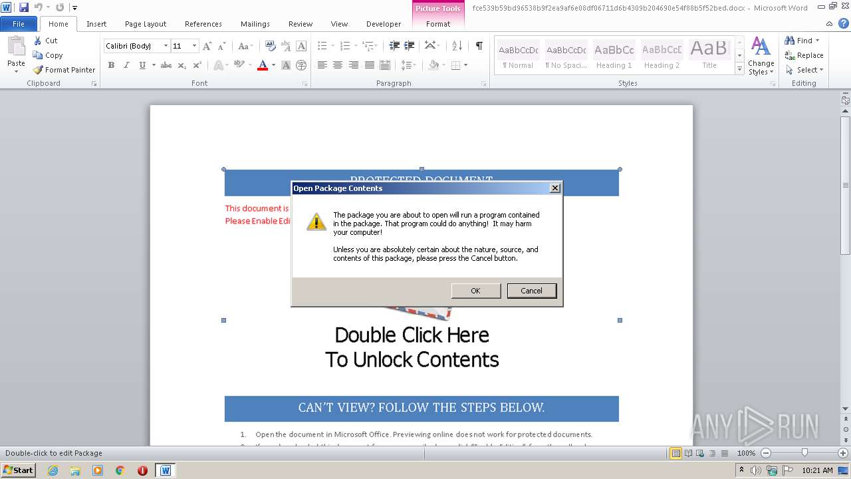
Task: Click the vertical scrollbar thumb
Action: tap(846, 186)
